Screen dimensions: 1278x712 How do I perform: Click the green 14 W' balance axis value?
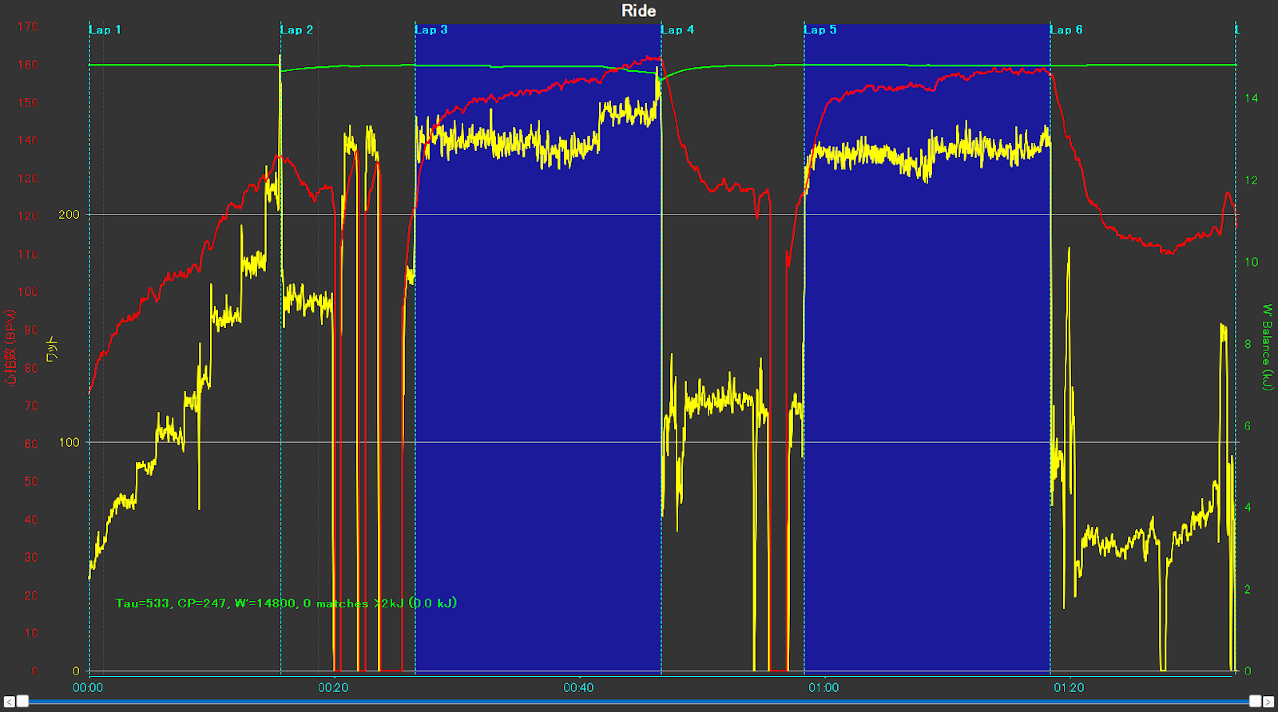click(x=1252, y=98)
